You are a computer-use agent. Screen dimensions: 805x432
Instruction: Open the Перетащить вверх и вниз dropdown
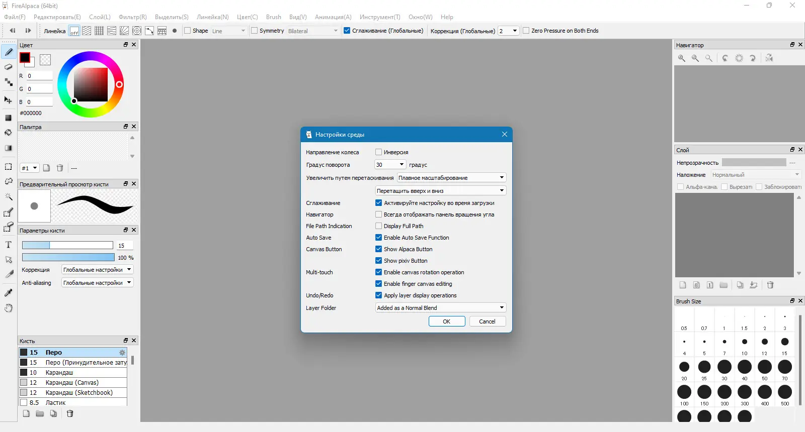441,191
